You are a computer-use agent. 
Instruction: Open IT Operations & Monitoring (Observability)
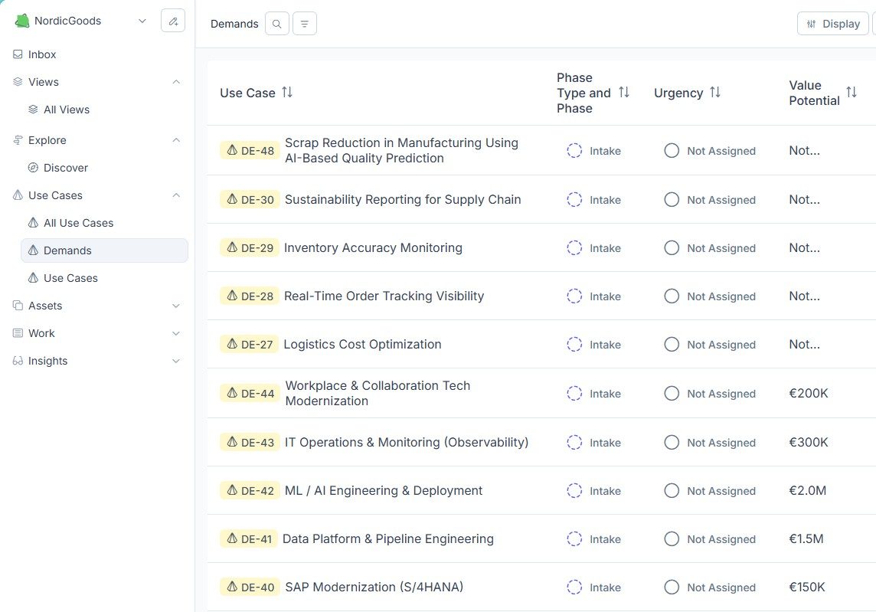[x=406, y=442]
